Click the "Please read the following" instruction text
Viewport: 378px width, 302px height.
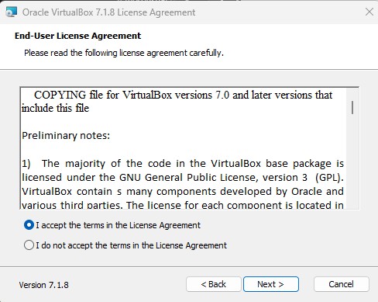tap(124, 53)
